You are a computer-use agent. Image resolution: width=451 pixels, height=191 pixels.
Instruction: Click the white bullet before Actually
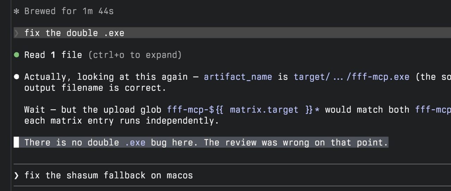[16, 77]
